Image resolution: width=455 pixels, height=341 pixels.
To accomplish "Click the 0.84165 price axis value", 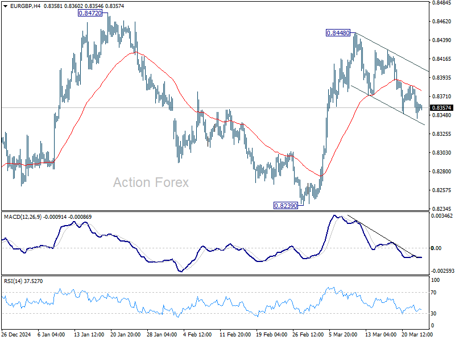I will 442,59.
